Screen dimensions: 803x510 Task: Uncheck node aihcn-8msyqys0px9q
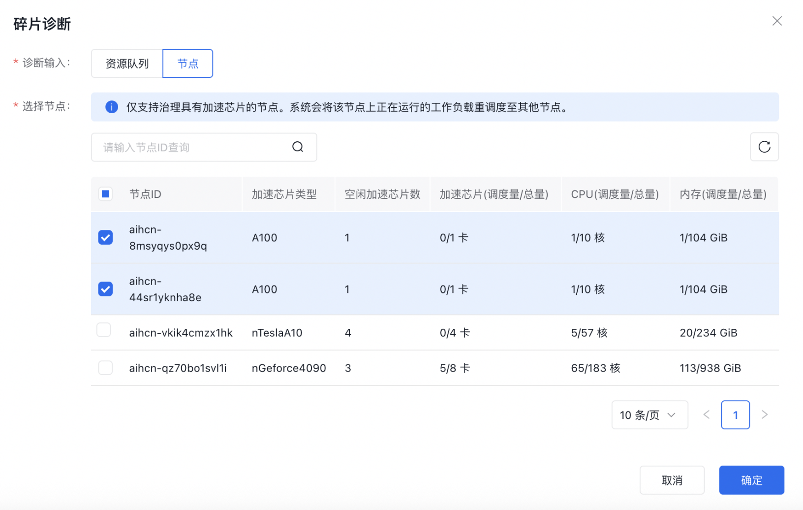(105, 238)
